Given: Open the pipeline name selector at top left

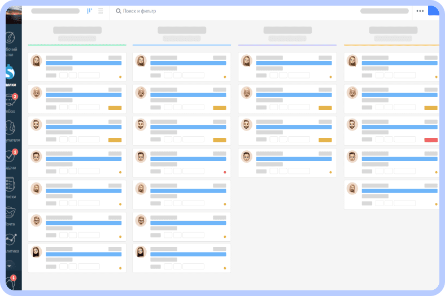Looking at the screenshot, I should [55, 11].
